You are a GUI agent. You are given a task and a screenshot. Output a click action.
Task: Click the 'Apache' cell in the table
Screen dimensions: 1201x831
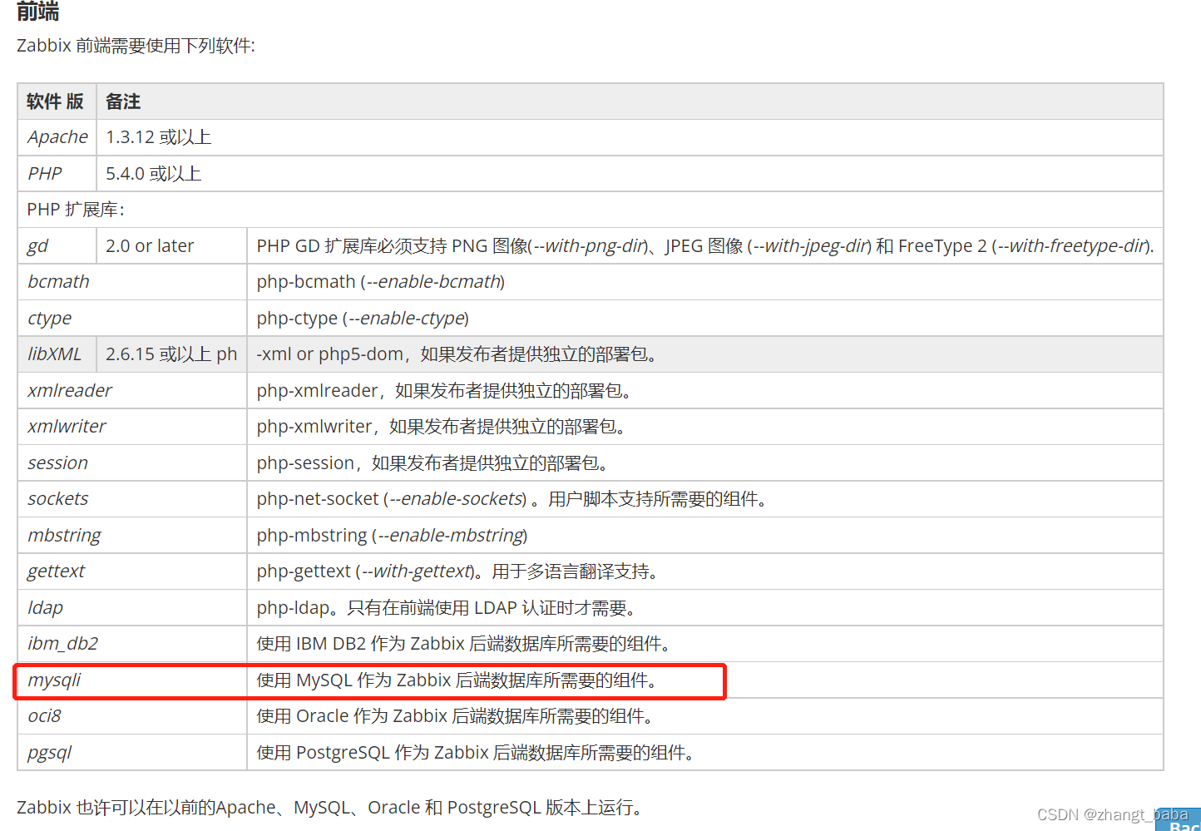click(x=57, y=137)
